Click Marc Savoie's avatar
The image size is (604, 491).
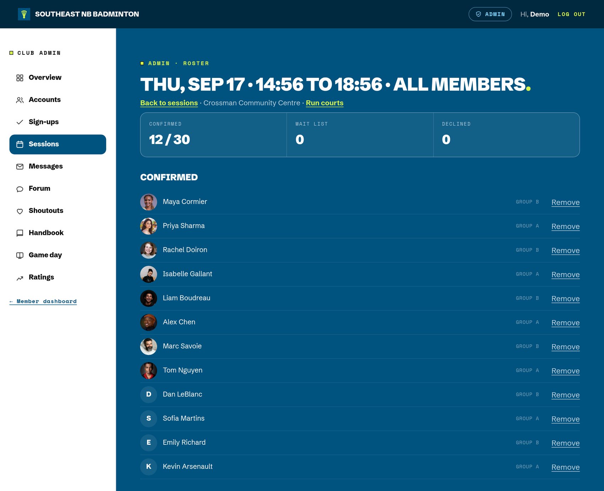(149, 346)
